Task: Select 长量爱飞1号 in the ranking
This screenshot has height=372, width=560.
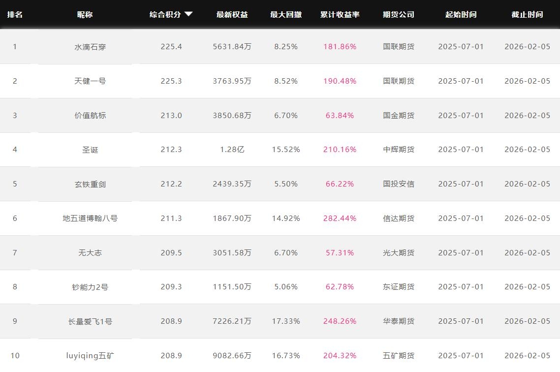Action: [90, 321]
